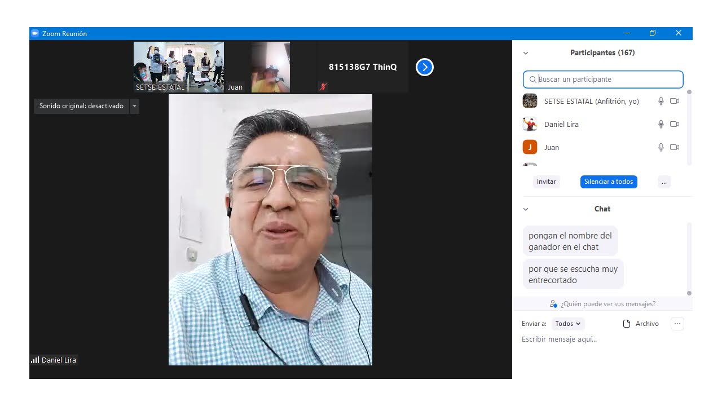Click message 'por que se escucha muy entrecortado'
Image resolution: width=722 pixels, height=406 pixels.
tap(573, 275)
